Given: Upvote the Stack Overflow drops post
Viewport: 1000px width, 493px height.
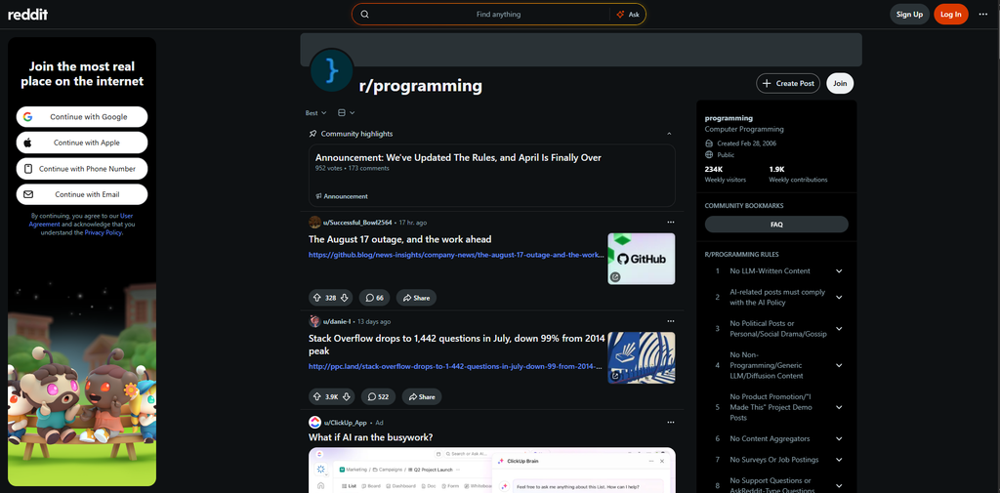Looking at the screenshot, I should coord(316,396).
